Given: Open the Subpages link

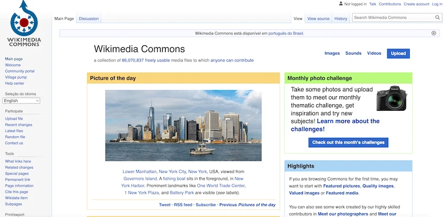Looking at the screenshot, I should (x=13, y=204).
